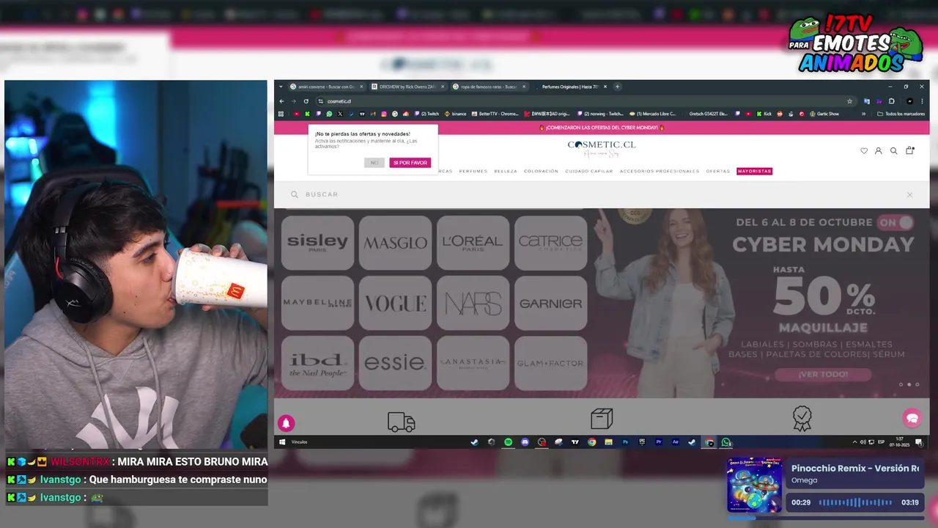The width and height of the screenshot is (938, 528).
Task: Open Spotify from the taskbar
Action: [508, 442]
